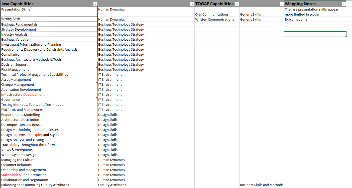Image resolution: width=352 pixels, height=188 pixels.
Task: Click the highlighted active cell under Mapping Notes
Action: [315, 34]
